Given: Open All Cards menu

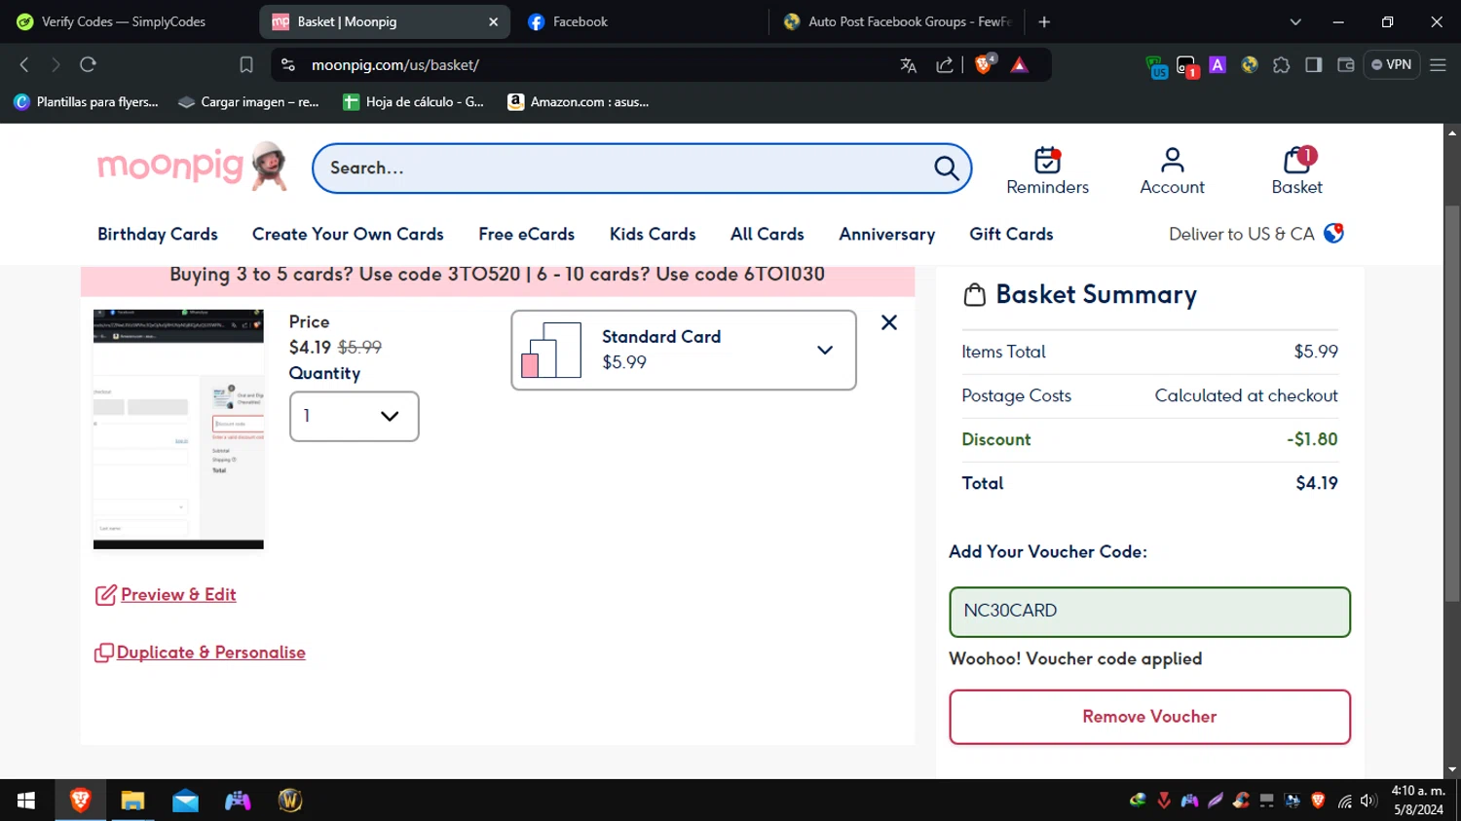Looking at the screenshot, I should (768, 234).
